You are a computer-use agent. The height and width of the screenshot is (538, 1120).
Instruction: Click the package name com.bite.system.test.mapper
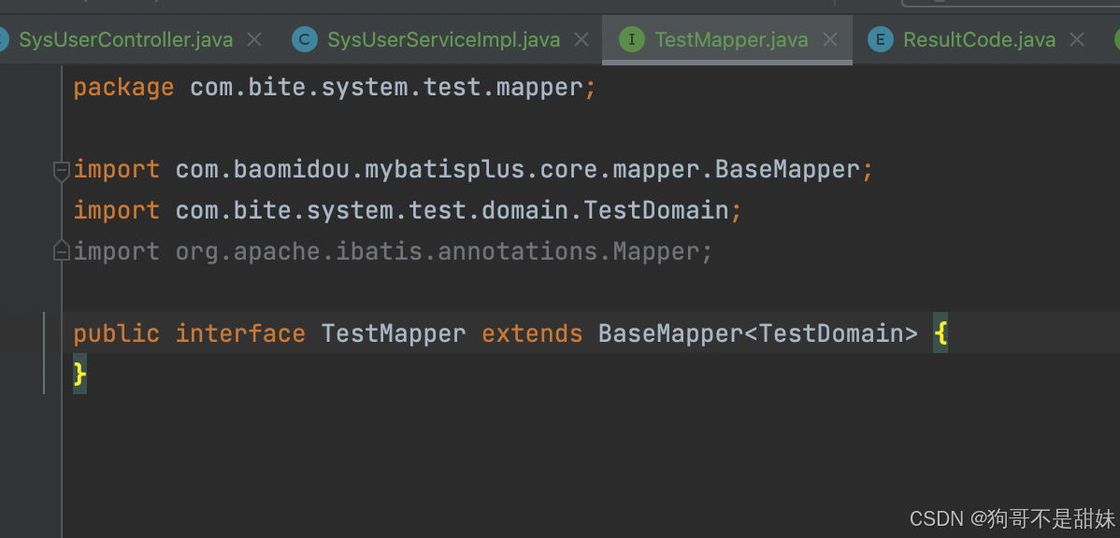[386, 88]
